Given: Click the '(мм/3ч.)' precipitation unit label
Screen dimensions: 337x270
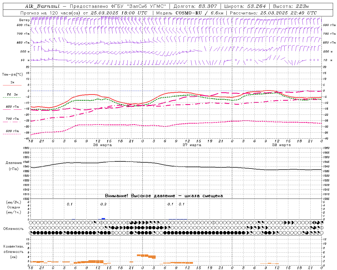Looking at the screenshot, I should coord(14,202).
